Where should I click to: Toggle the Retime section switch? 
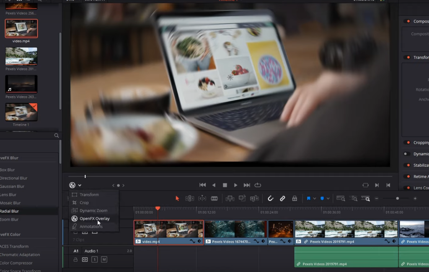[x=407, y=176]
